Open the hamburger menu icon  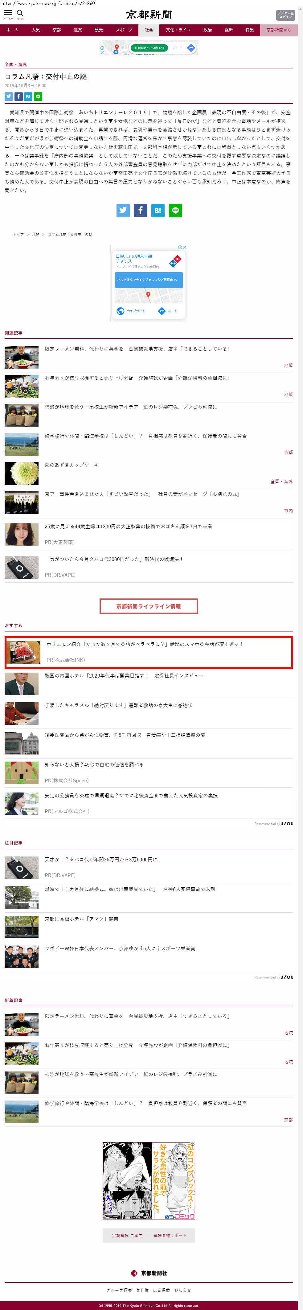(8, 13)
